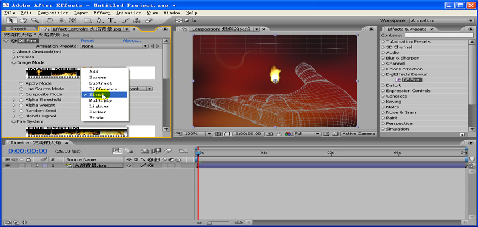Take snapshot with camera icon
The image size is (478, 227).
pos(269,134)
